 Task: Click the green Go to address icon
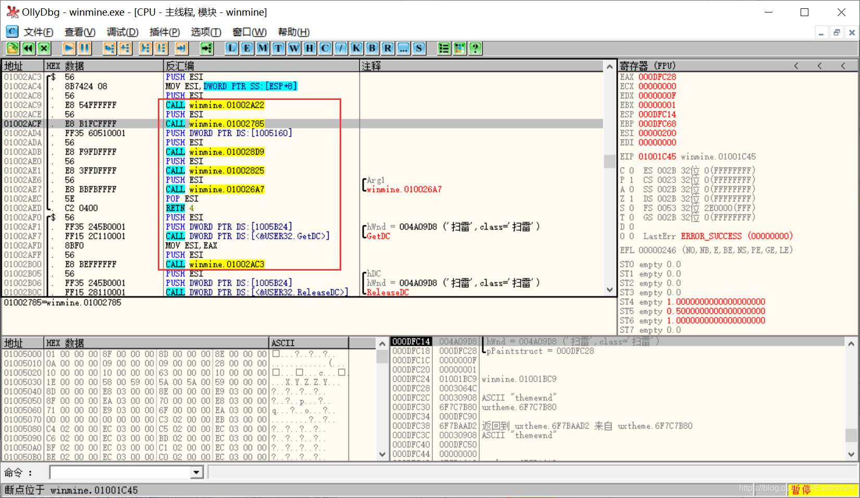[207, 48]
